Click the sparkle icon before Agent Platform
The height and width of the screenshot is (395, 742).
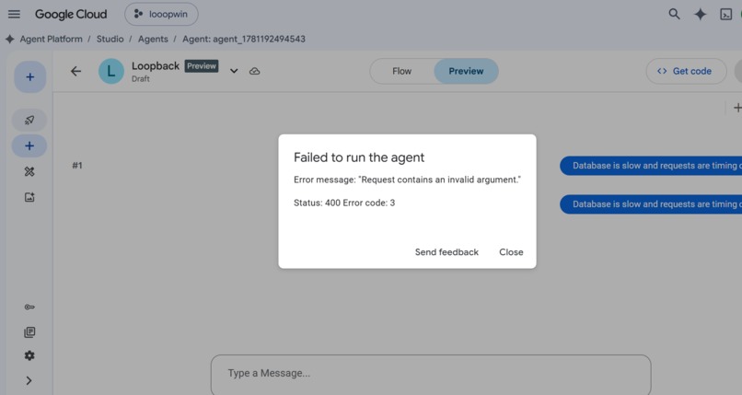(10, 39)
